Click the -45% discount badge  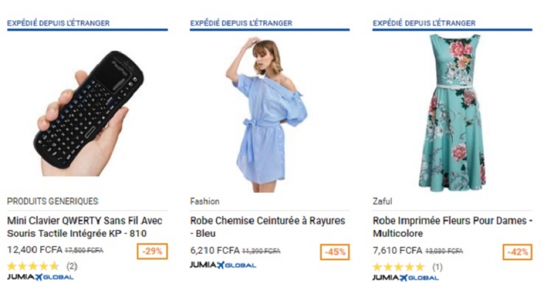pyautogui.click(x=335, y=252)
